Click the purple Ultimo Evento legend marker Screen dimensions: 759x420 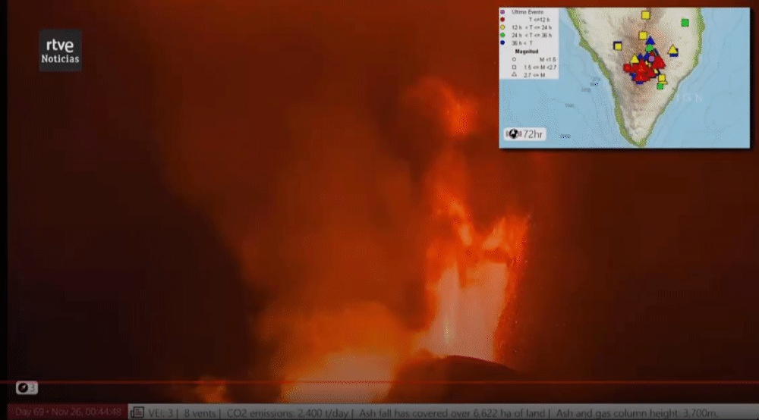pos(502,11)
